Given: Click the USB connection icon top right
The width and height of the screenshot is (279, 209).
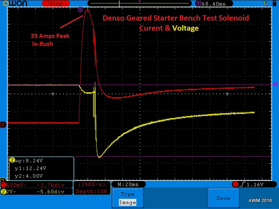Looking at the screenshot, I should 265,3.
